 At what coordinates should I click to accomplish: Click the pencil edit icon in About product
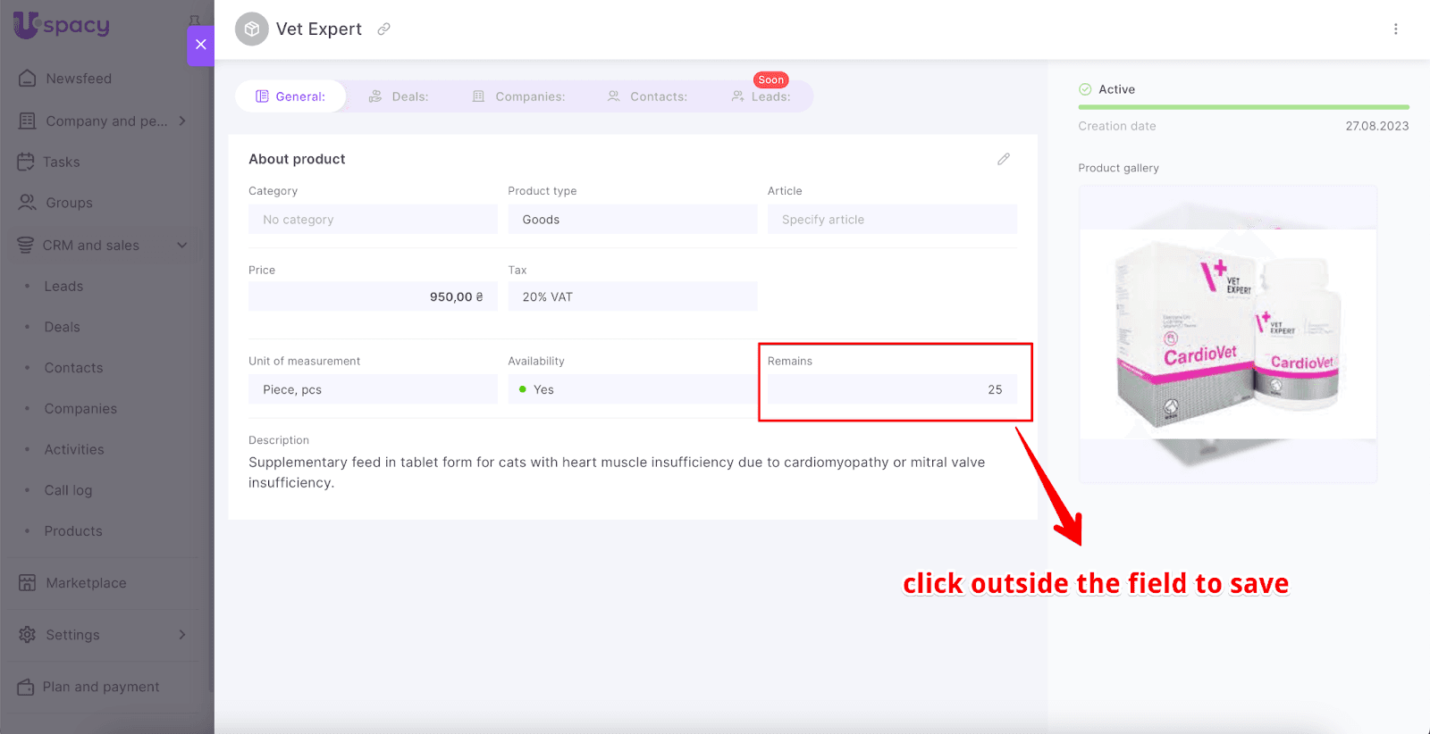coord(1003,159)
